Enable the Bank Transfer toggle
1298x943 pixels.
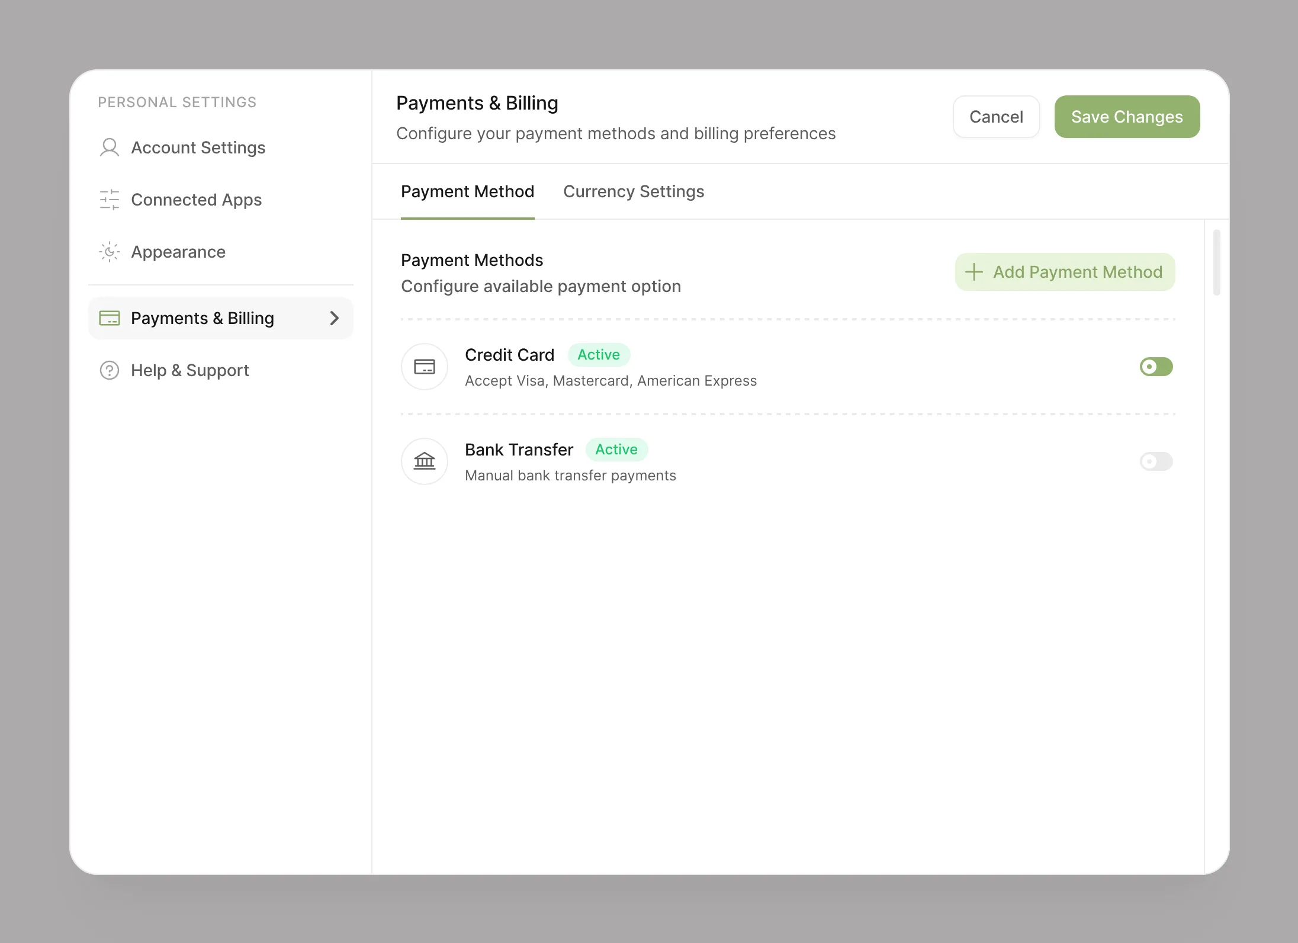[1156, 461]
